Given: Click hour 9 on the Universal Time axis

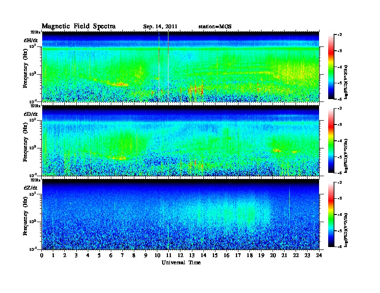Looking at the screenshot, I should [x=145, y=255].
